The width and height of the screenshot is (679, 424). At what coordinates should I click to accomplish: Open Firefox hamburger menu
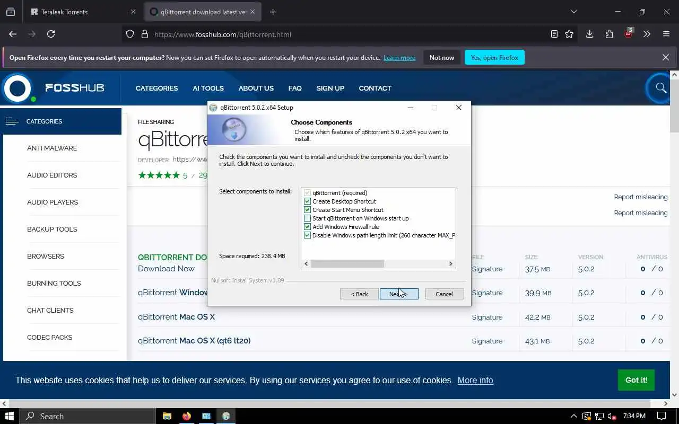pos(666,34)
